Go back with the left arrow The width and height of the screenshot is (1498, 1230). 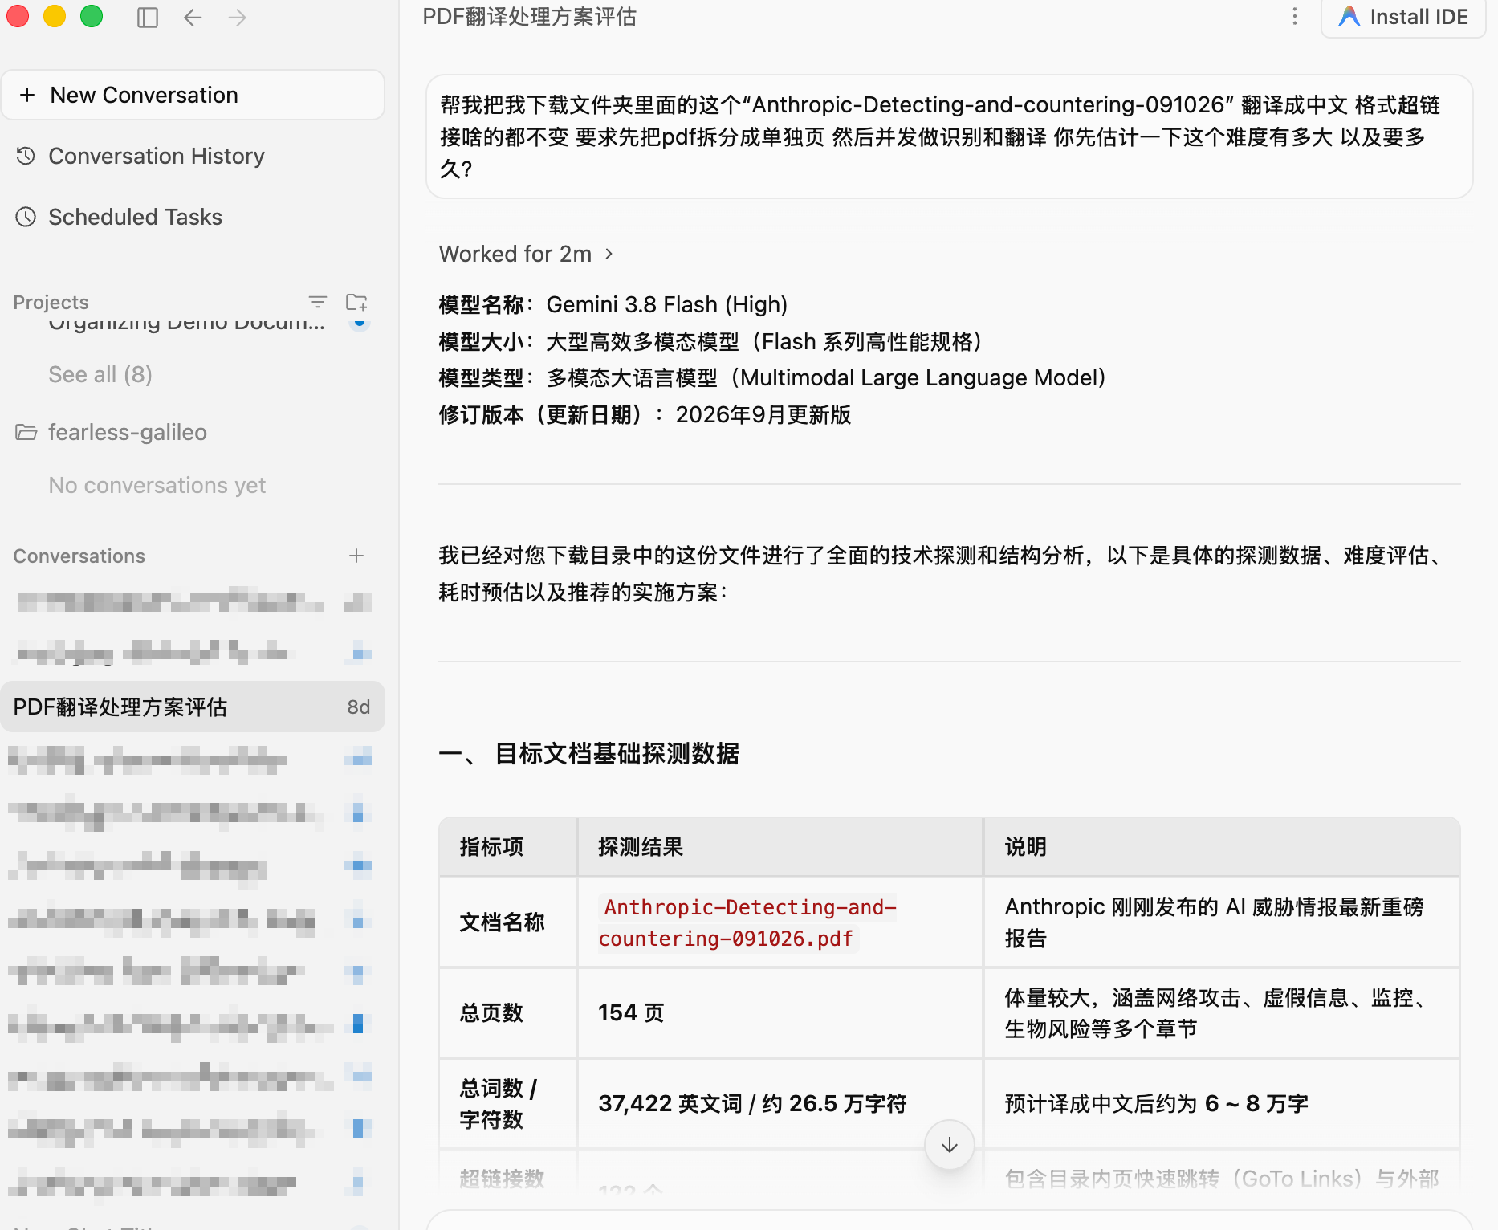pos(193,17)
